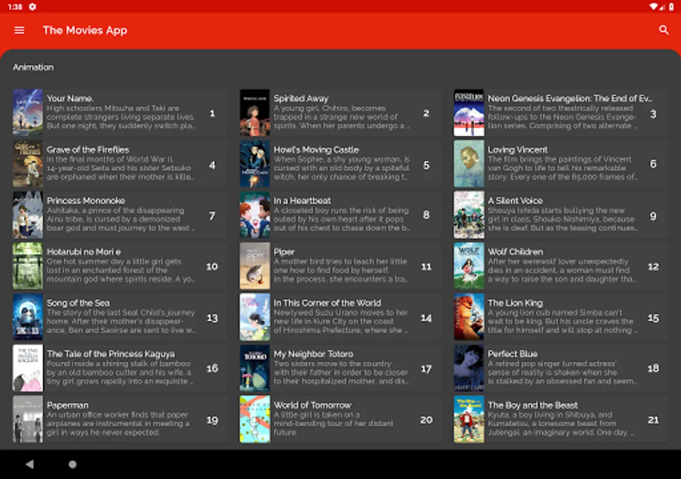The height and width of the screenshot is (479, 681).
Task: Select the Wolf Children title
Action: pyautogui.click(x=516, y=252)
